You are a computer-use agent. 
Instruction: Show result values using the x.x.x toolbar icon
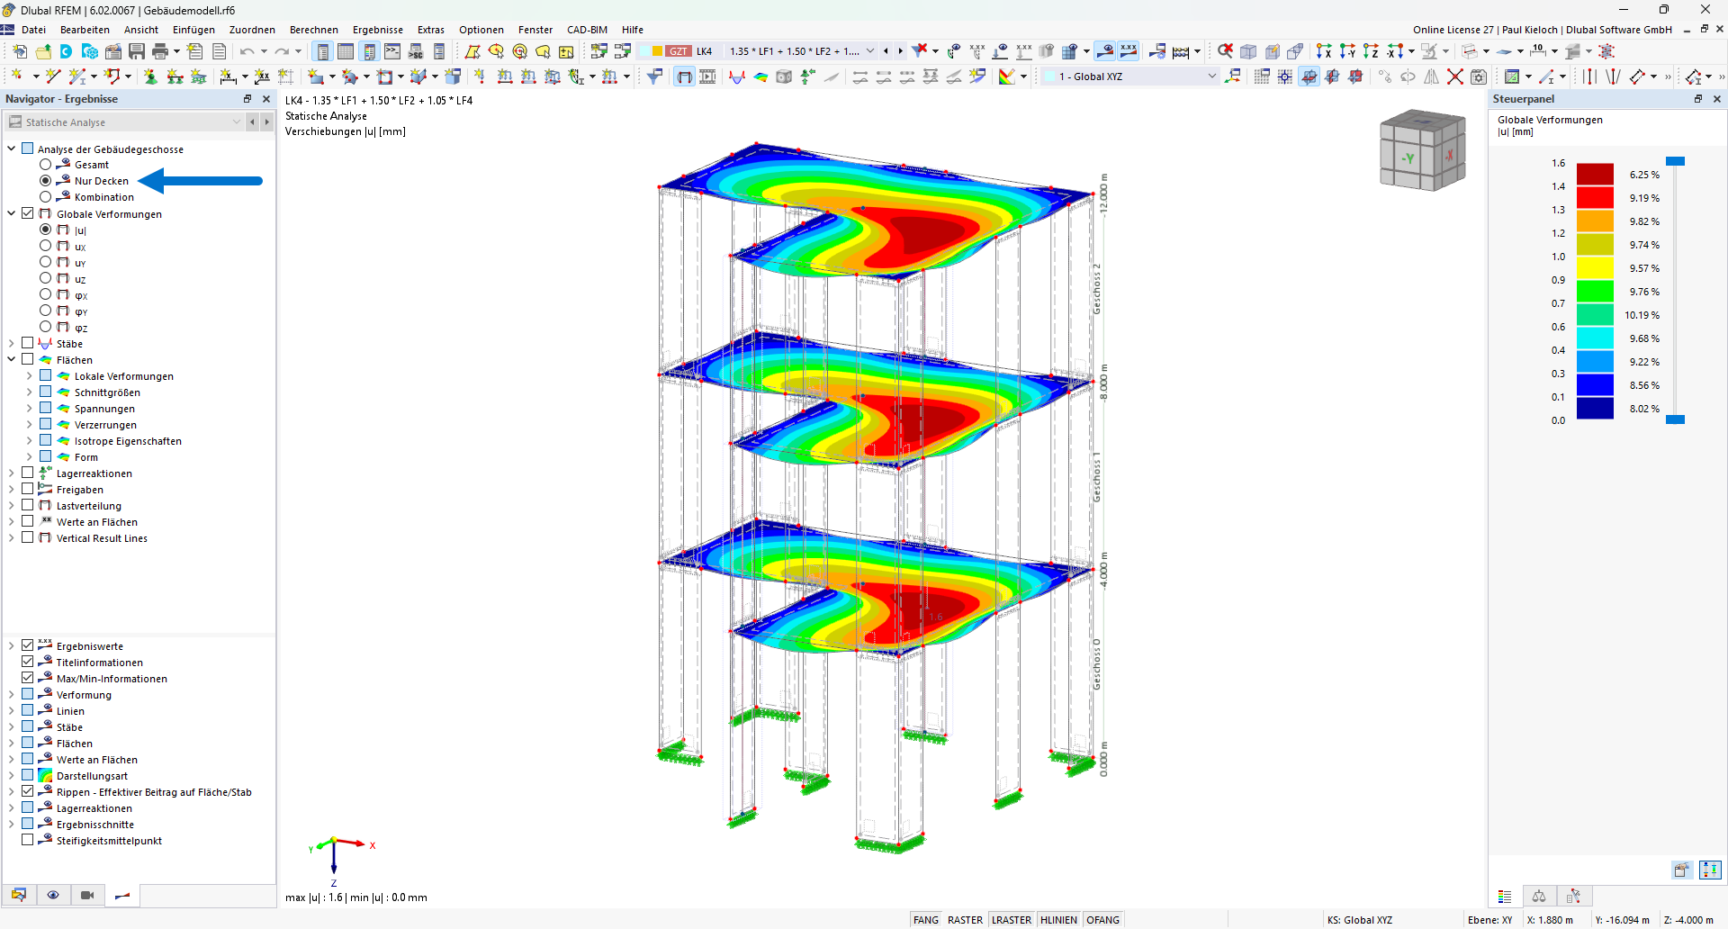click(1129, 51)
